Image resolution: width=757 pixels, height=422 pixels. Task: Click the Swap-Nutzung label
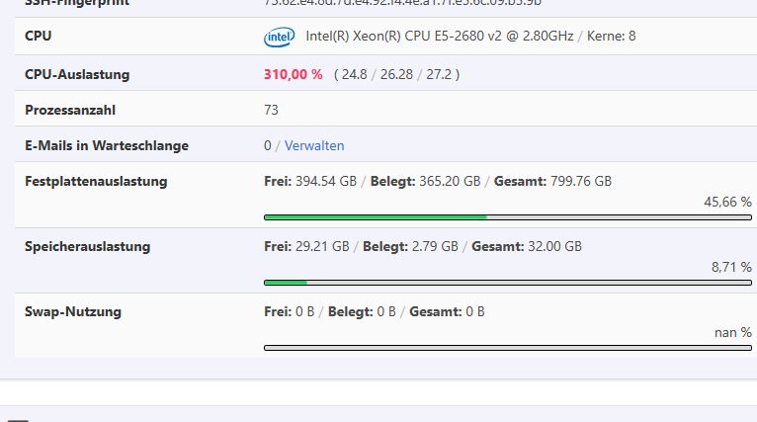pyautogui.click(x=73, y=311)
